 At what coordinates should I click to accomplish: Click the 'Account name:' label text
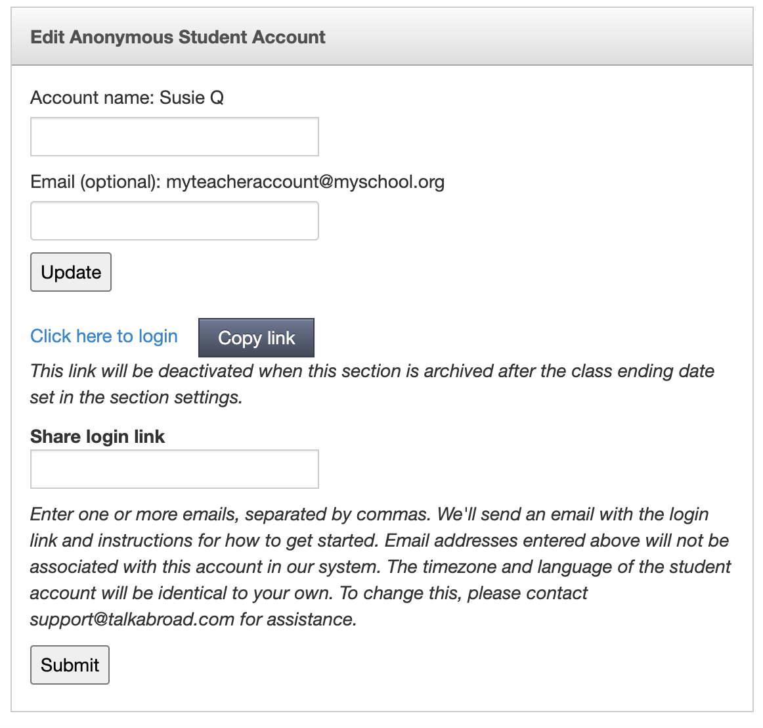point(92,98)
